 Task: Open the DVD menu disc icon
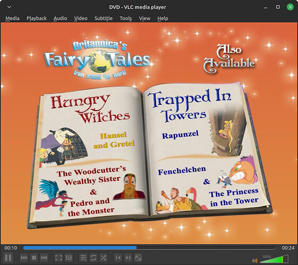138,258
